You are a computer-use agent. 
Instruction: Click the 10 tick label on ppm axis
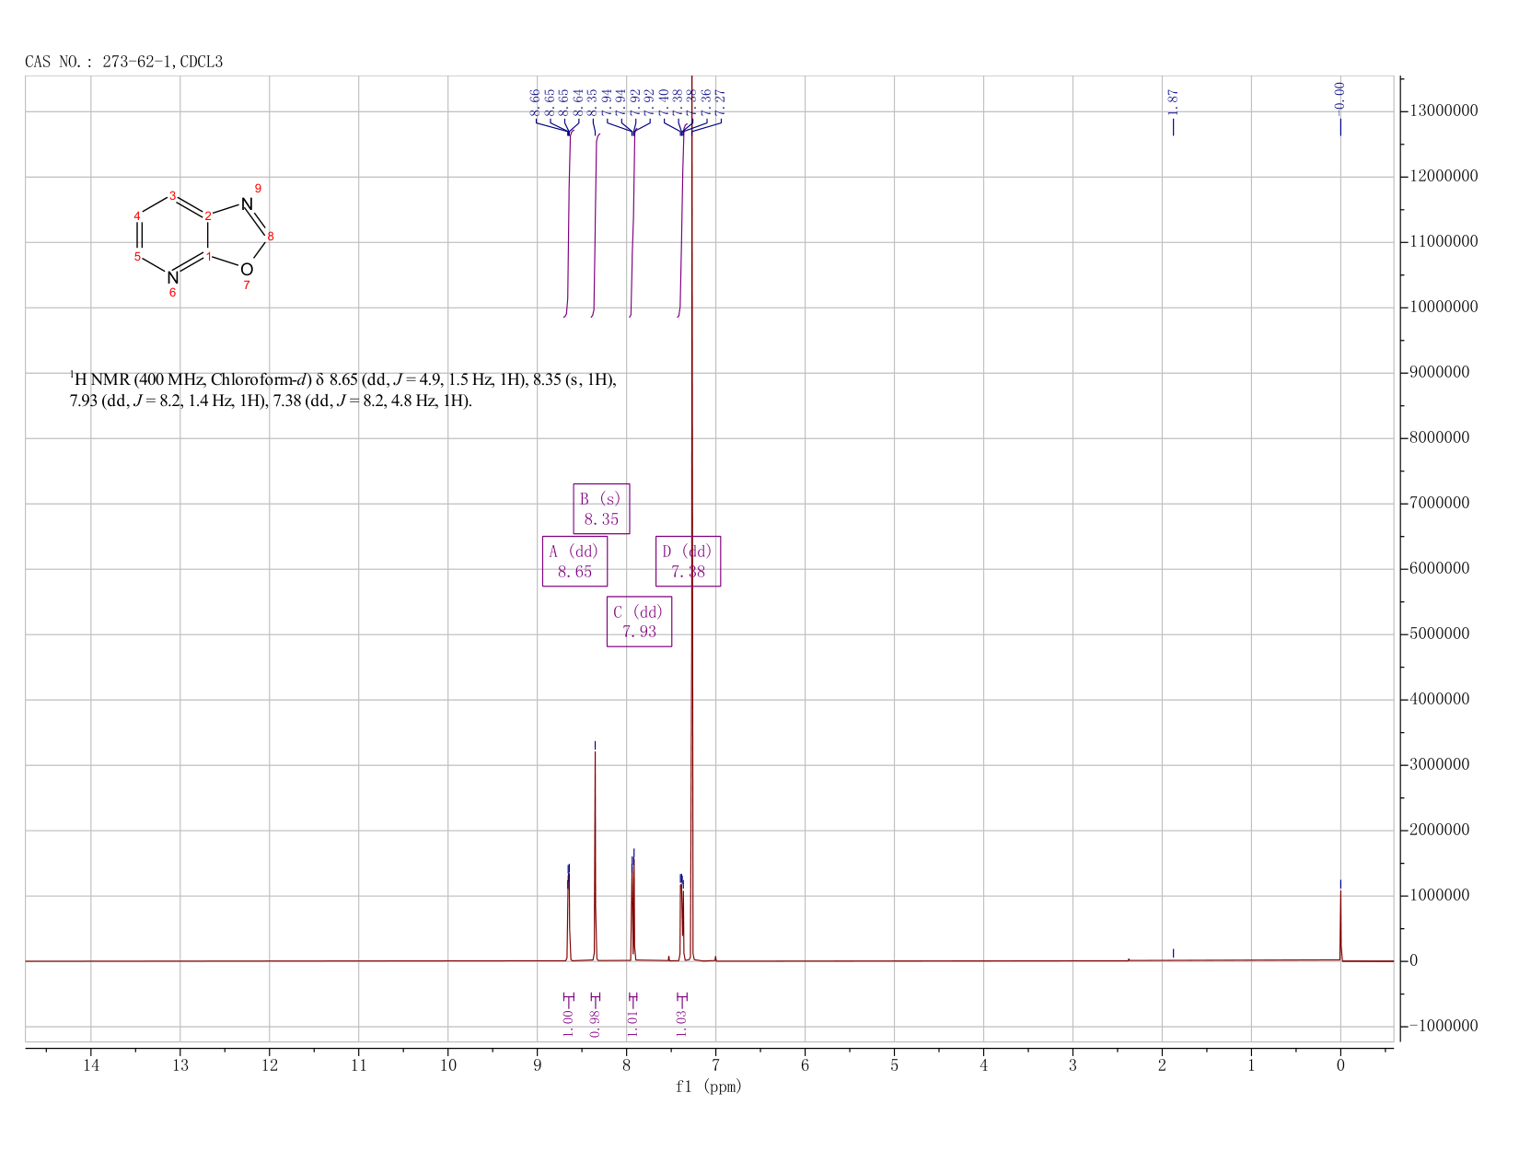point(447,1065)
